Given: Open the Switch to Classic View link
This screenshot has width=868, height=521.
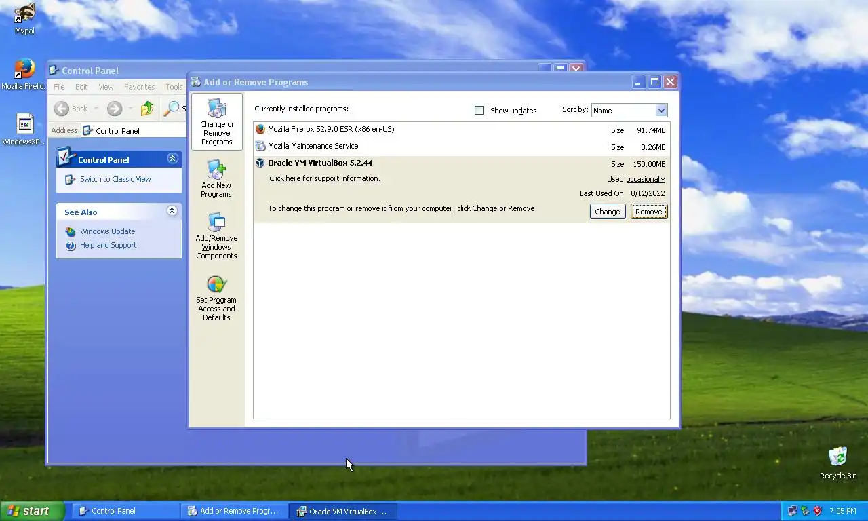Looking at the screenshot, I should 115,180.
